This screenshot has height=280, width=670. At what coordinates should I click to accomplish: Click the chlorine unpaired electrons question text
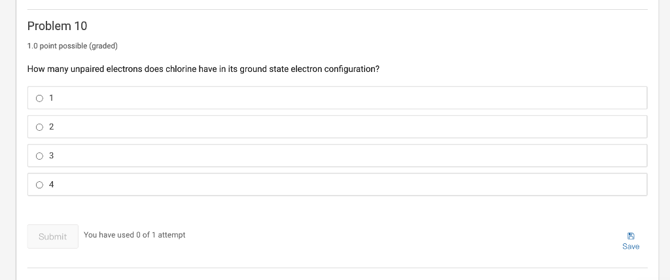[x=203, y=69]
